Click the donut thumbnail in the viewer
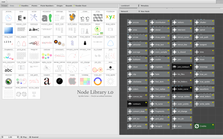The height and width of the screenshot is (139, 223). [98, 29]
